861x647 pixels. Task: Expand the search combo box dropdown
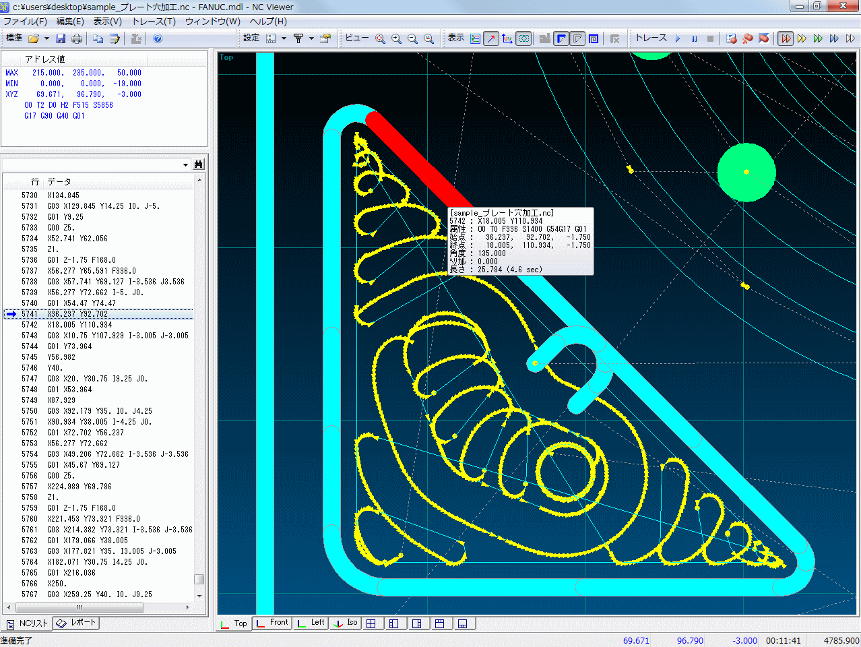[x=185, y=165]
